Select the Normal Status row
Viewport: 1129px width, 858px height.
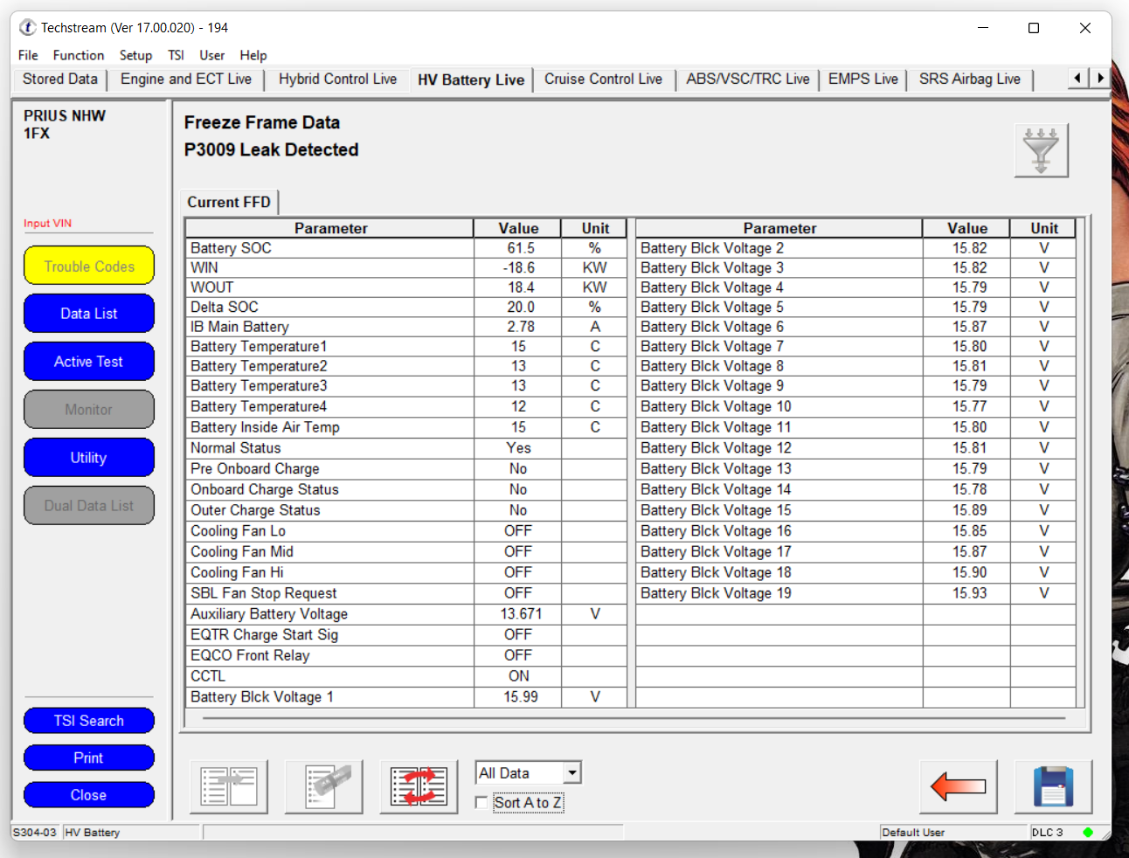[406, 448]
